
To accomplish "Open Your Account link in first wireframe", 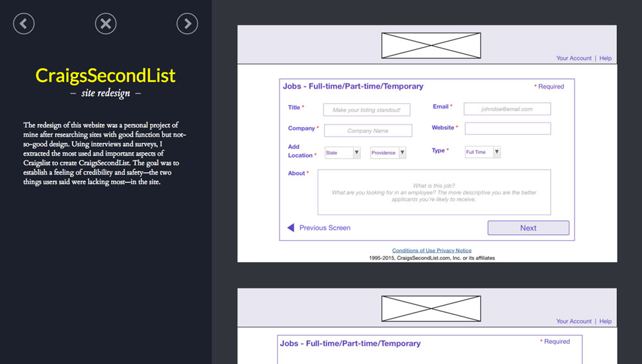I will click(x=573, y=58).
